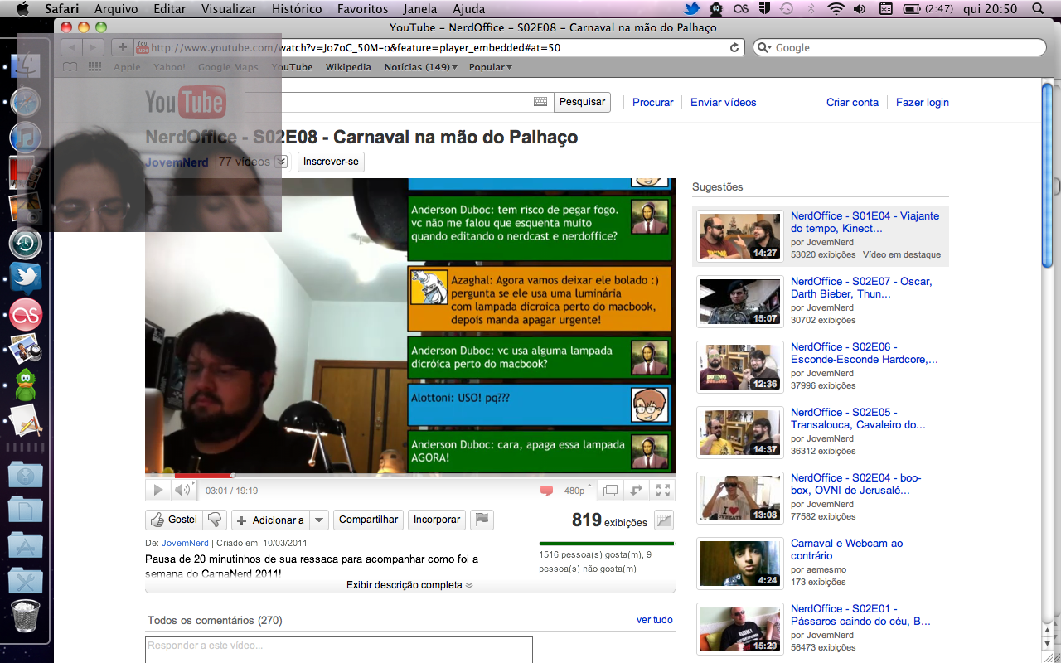The width and height of the screenshot is (1061, 663).
Task: Click the thumbs-down dislike icon
Action: pos(216,520)
